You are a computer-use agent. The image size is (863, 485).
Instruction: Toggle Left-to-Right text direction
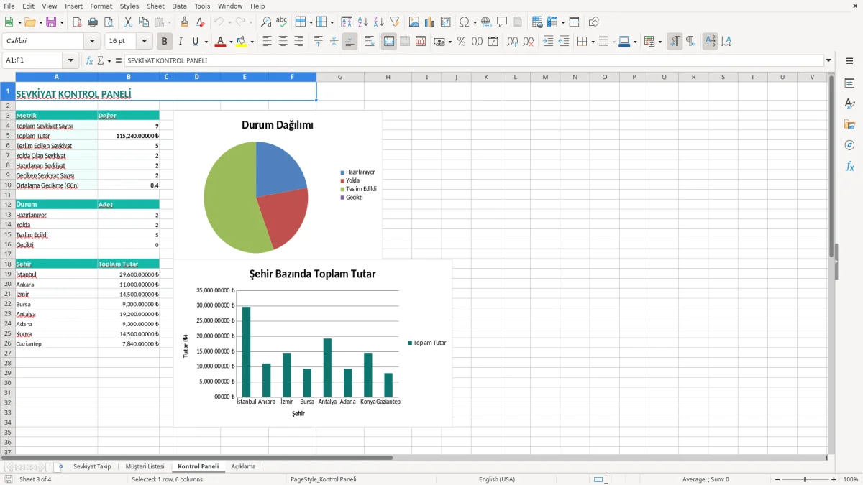[675, 42]
